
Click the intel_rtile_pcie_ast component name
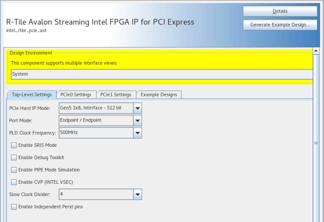[28, 30]
